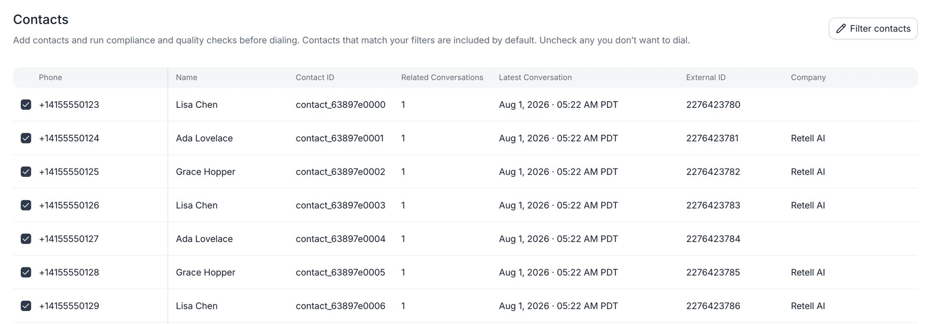Click the Name column header
This screenshot has width=931, height=324.
186,77
